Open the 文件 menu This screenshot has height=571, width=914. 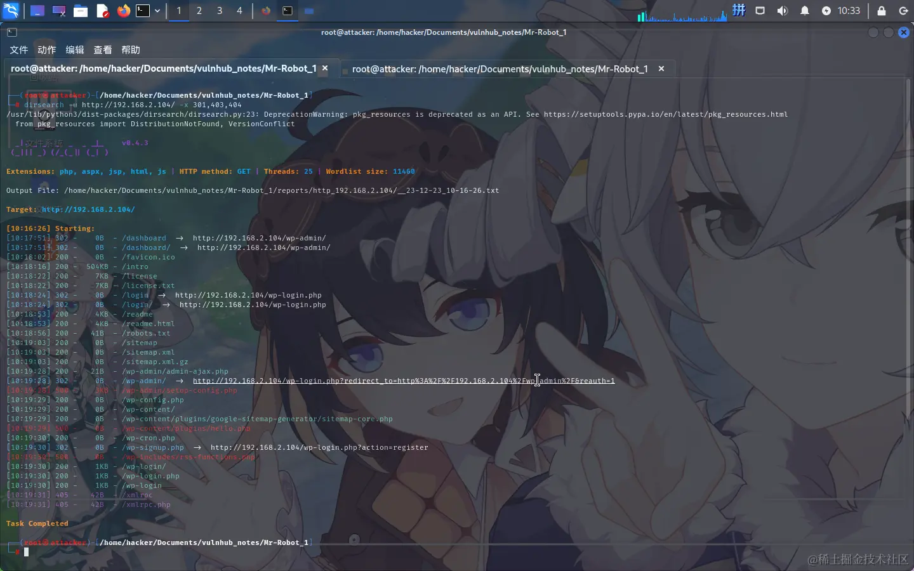click(x=19, y=49)
